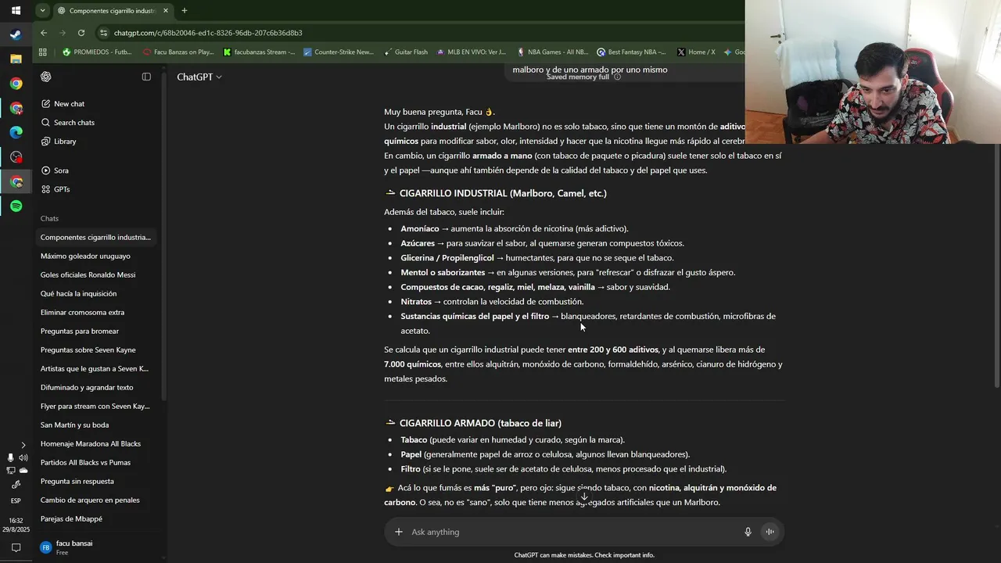Expand hidden system tray icons chevron
This screenshot has width=1001, height=563.
(x=23, y=445)
